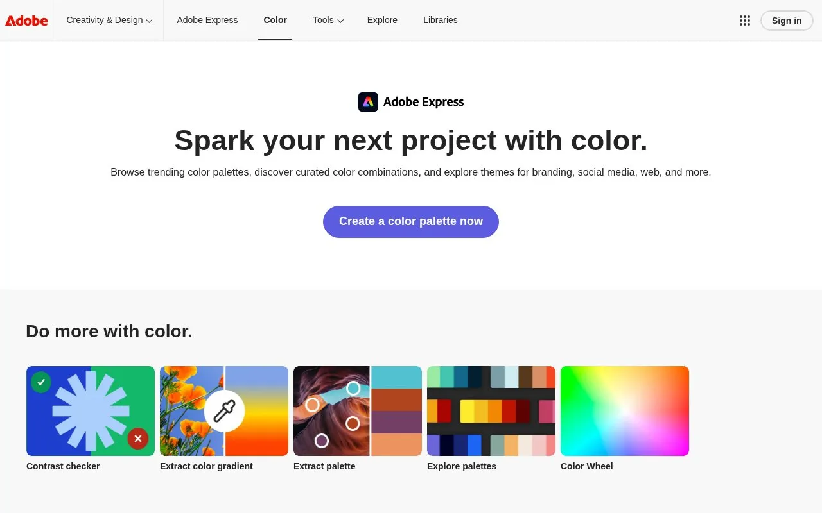Screen dimensions: 822x513
Task: Open the Contrast checker thumbnail
Action: click(x=91, y=411)
